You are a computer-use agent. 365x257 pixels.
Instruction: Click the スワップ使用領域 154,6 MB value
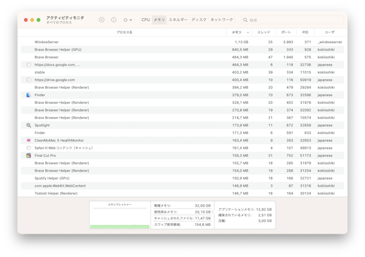pyautogui.click(x=202, y=225)
